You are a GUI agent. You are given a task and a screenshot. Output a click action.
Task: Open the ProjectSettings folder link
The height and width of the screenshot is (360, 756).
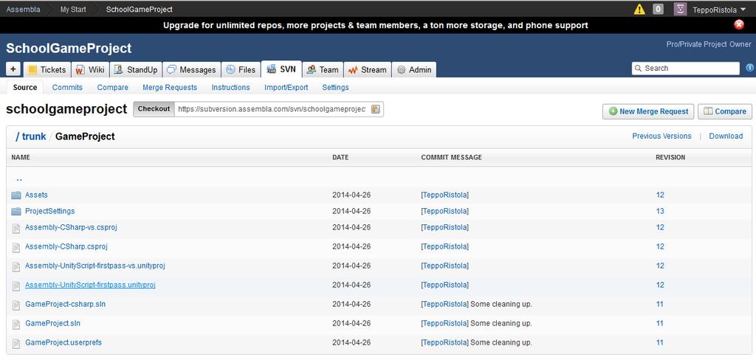point(49,211)
